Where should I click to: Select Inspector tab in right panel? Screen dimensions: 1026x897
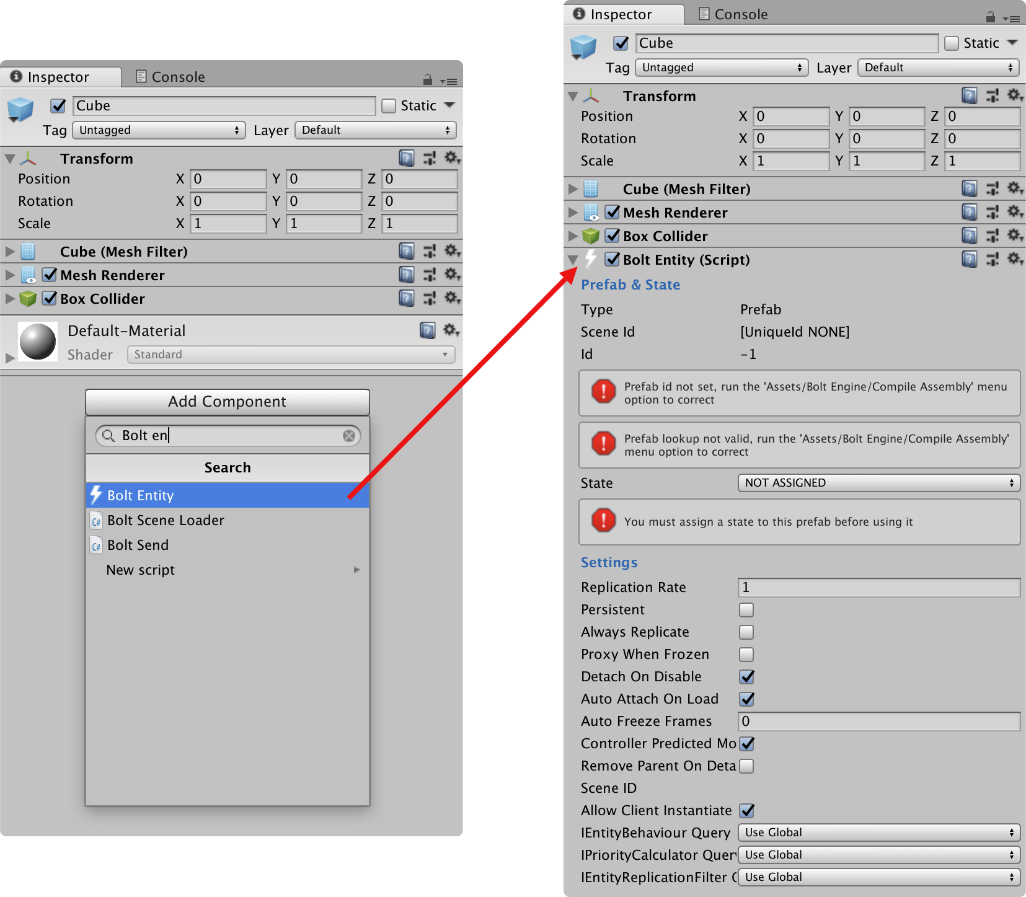click(x=623, y=14)
